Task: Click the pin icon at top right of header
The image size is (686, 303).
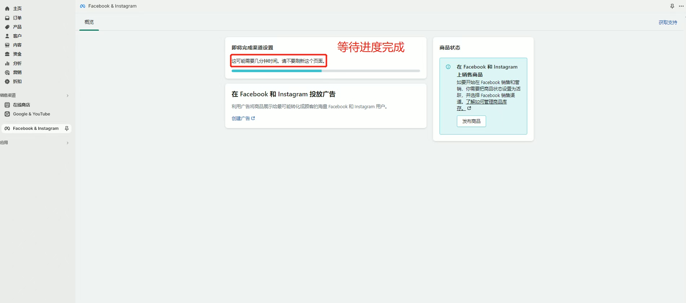Action: pos(672,6)
